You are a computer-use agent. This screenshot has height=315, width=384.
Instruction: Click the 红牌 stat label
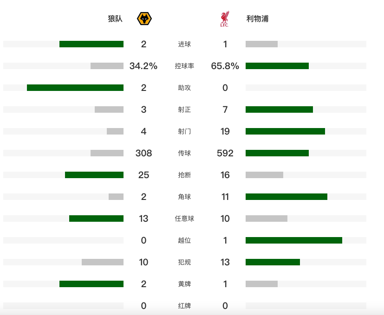(x=184, y=306)
